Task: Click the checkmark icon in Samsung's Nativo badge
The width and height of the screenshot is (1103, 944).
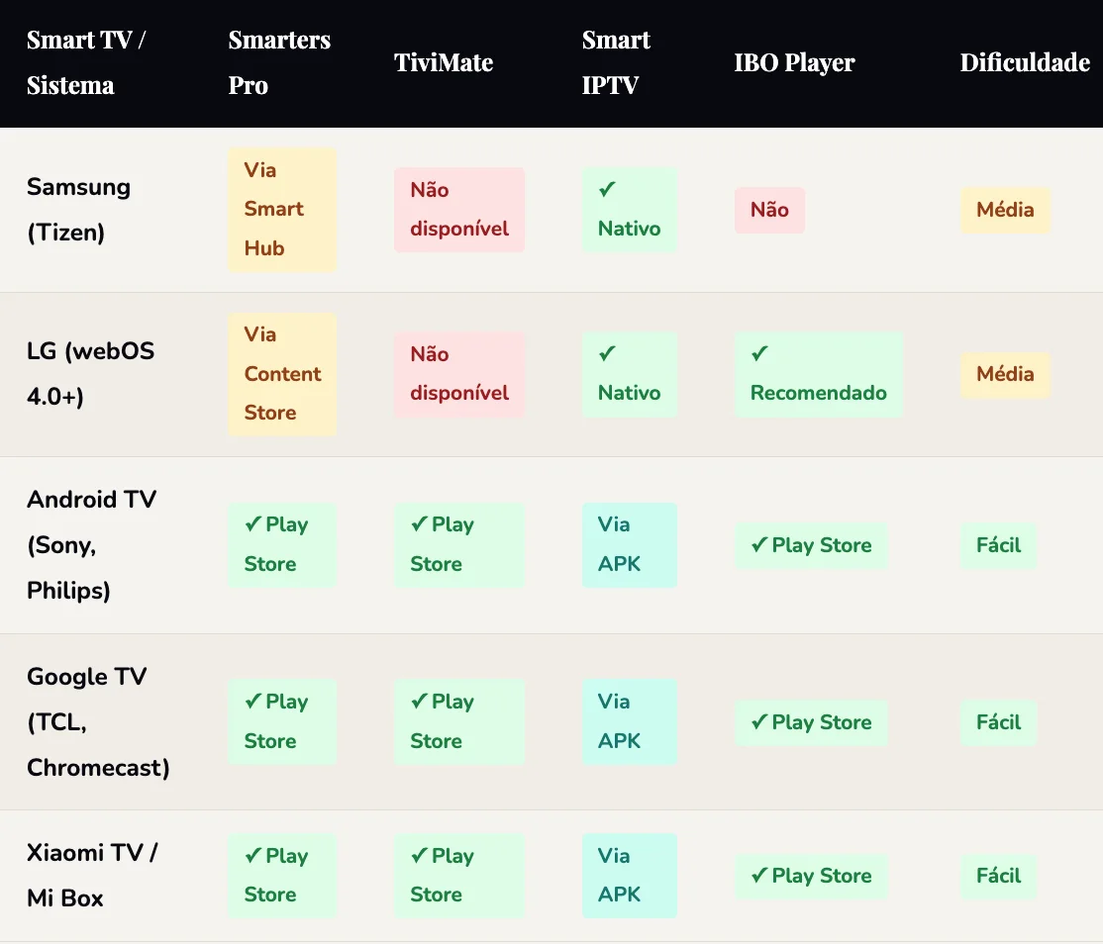Action: coord(608,190)
